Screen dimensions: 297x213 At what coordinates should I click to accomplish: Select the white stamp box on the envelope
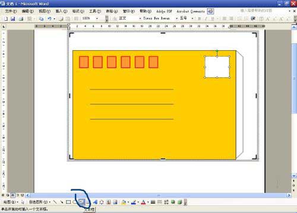217,67
